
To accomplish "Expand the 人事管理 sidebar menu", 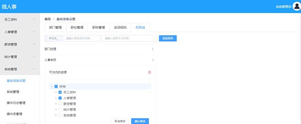I will tap(20, 32).
